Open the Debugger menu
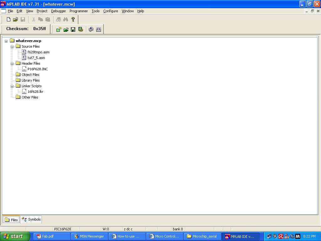The height and width of the screenshot is (241, 321). coord(58,11)
